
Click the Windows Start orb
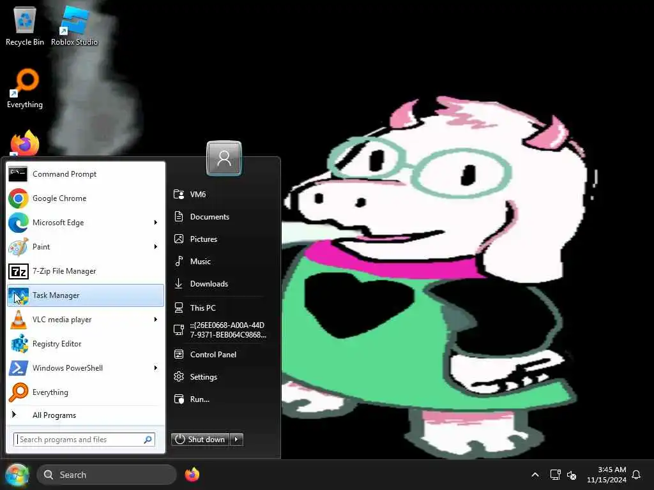[17, 475]
